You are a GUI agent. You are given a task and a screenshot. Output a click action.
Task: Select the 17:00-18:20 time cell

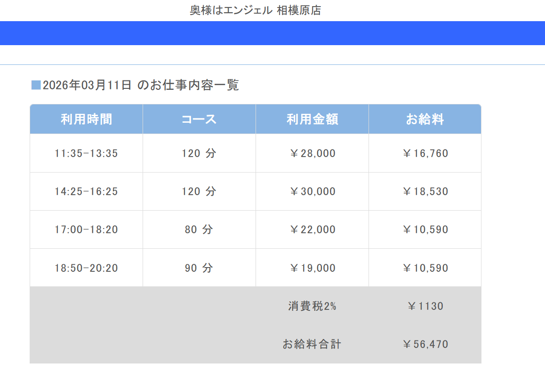pos(86,230)
